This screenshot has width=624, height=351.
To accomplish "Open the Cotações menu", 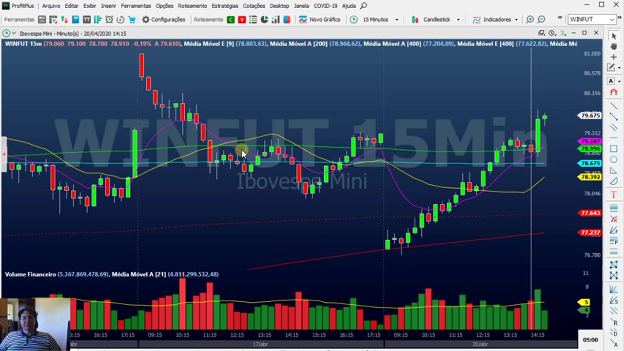I will pyautogui.click(x=254, y=6).
